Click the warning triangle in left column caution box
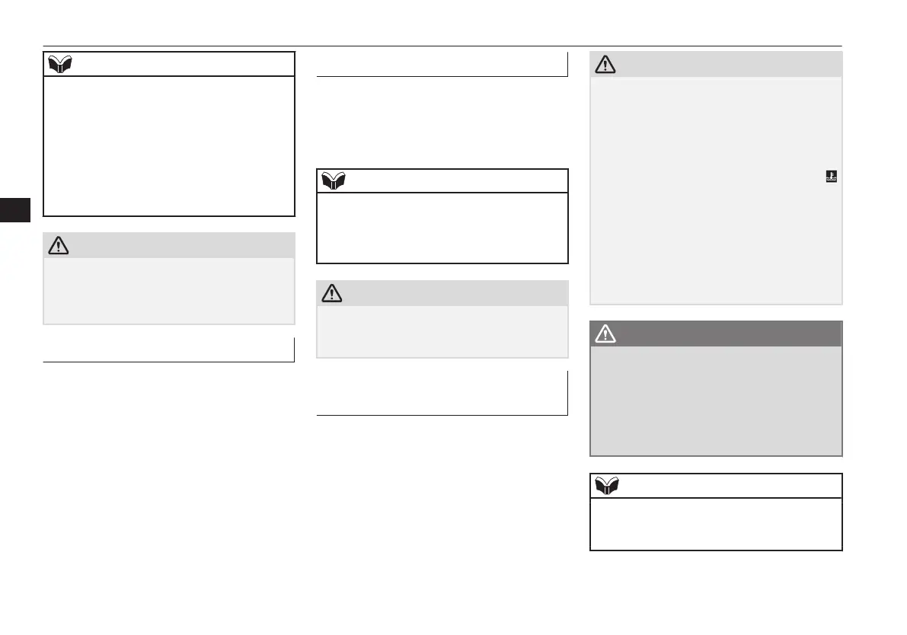The image size is (907, 635). (x=59, y=245)
